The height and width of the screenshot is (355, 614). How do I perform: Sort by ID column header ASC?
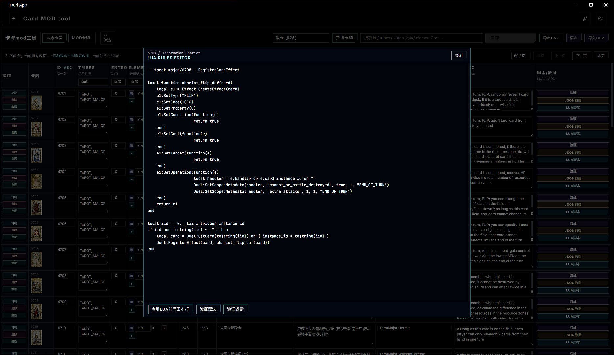pos(64,68)
